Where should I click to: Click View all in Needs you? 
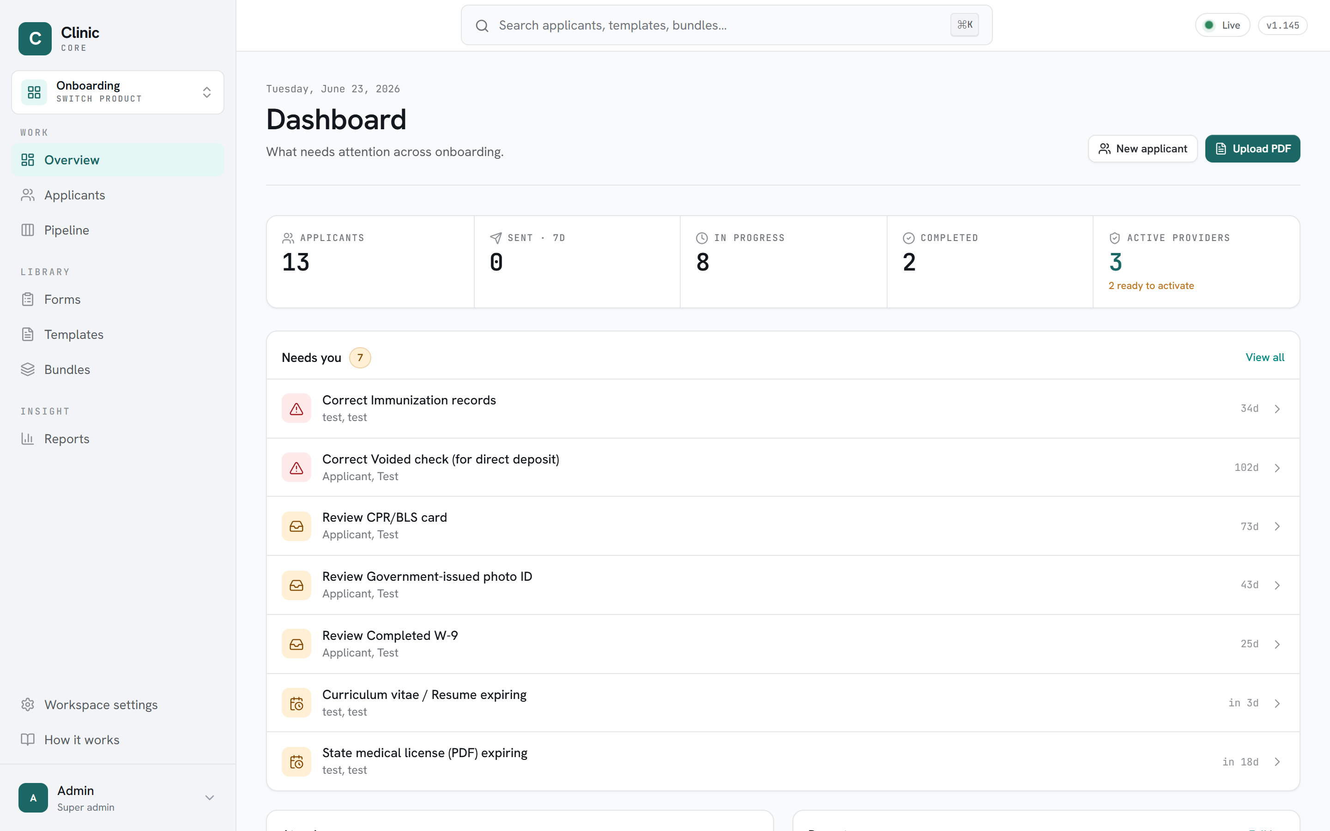point(1264,357)
